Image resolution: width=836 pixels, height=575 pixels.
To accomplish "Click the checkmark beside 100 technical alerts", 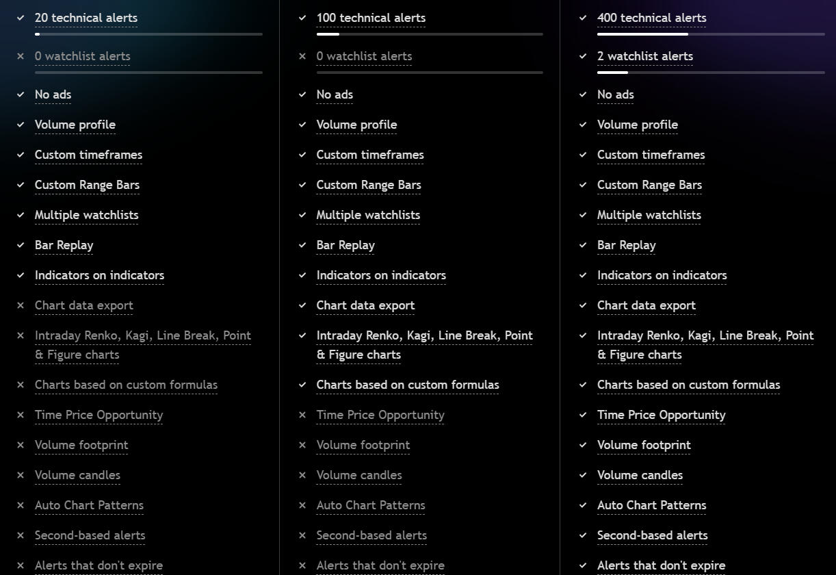I will point(302,18).
